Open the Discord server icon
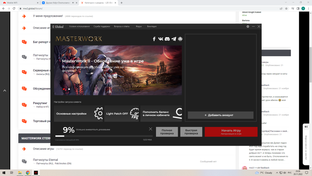The height and width of the screenshot is (176, 312). [167, 39]
